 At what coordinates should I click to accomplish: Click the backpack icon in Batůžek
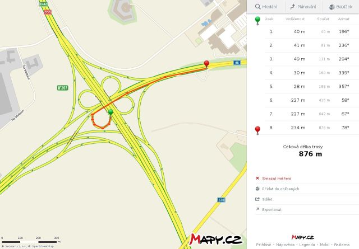(x=332, y=7)
